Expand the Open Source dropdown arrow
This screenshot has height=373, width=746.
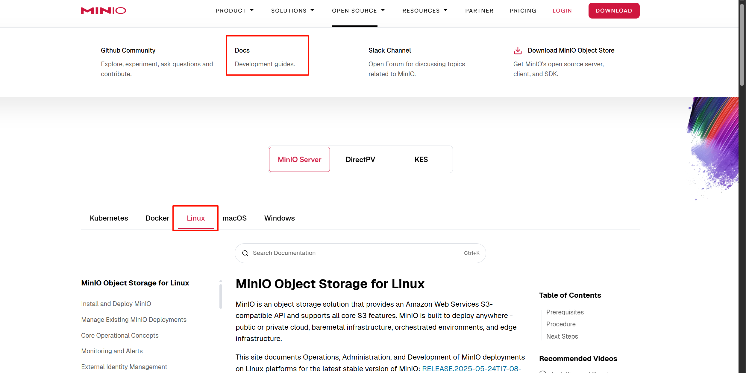tap(383, 10)
